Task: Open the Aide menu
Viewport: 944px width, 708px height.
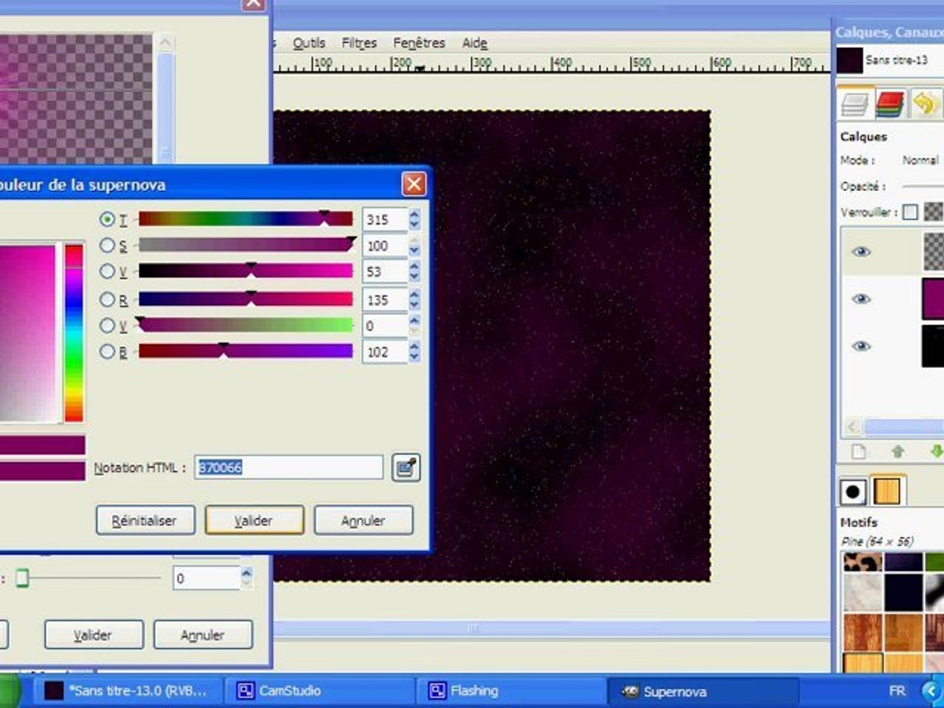Action: pos(475,43)
